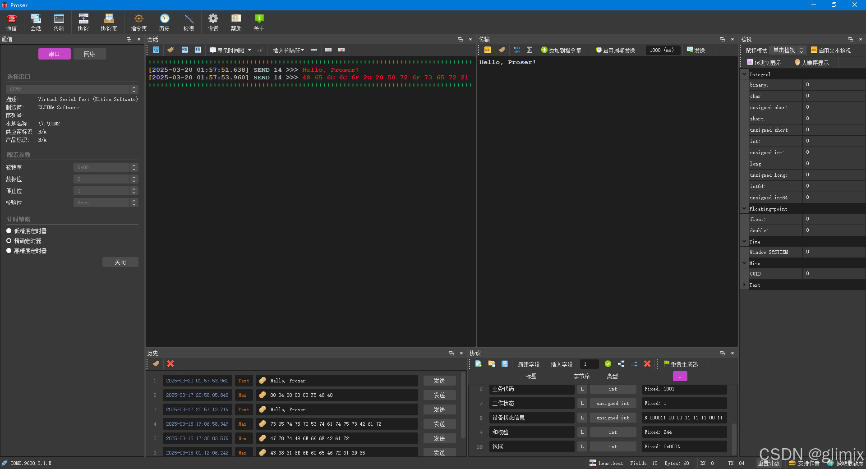
Task: Toggle the 字节序 L button for 业务代码
Action: (582, 389)
